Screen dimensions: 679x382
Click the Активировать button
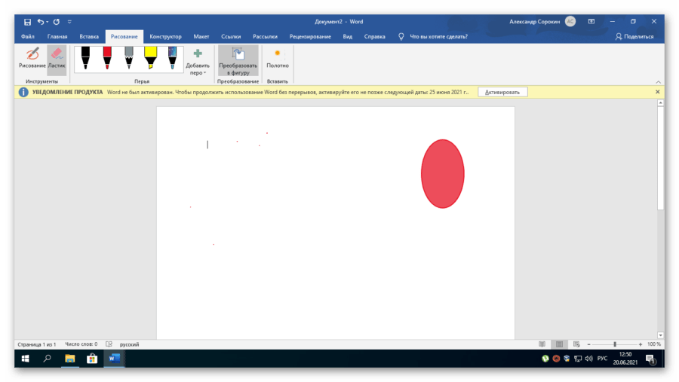point(502,92)
